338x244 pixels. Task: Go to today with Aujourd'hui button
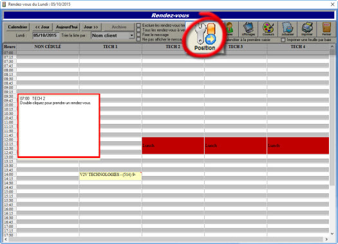coord(66,27)
